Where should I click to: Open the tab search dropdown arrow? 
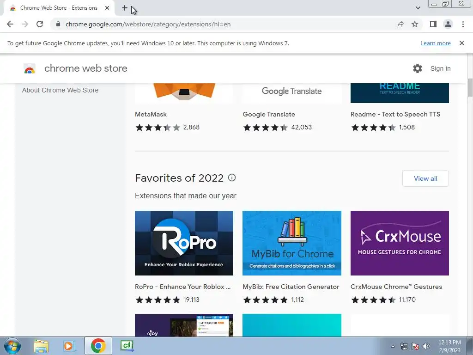418,8
